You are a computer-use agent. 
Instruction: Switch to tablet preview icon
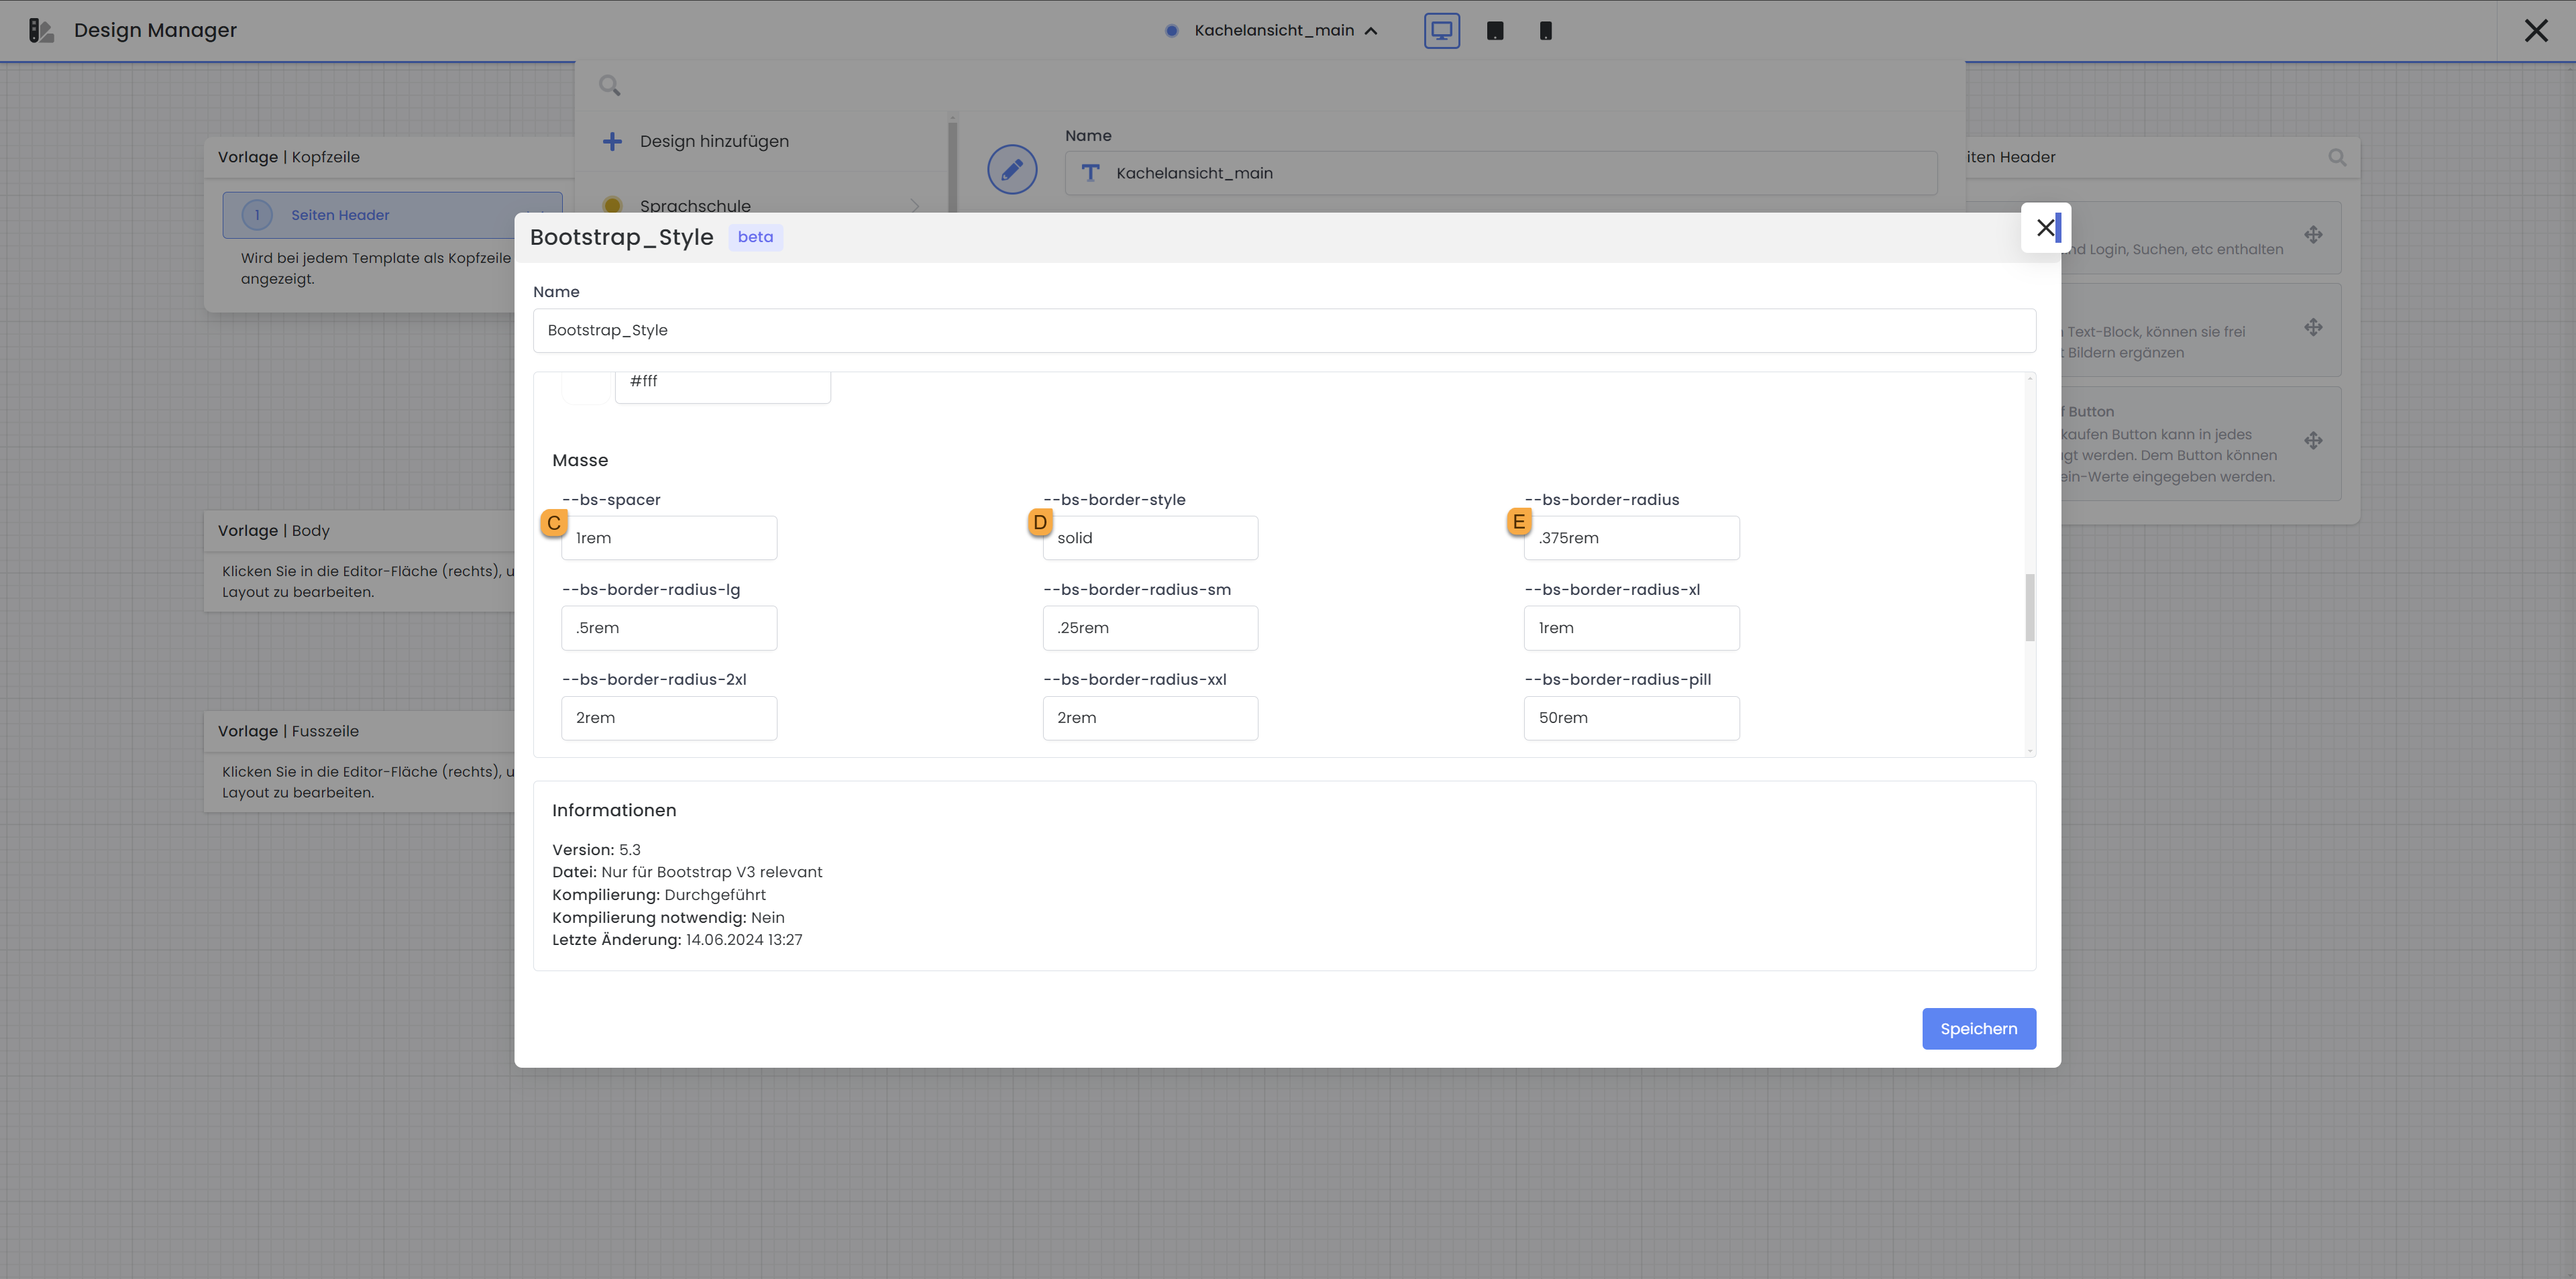pyautogui.click(x=1495, y=30)
